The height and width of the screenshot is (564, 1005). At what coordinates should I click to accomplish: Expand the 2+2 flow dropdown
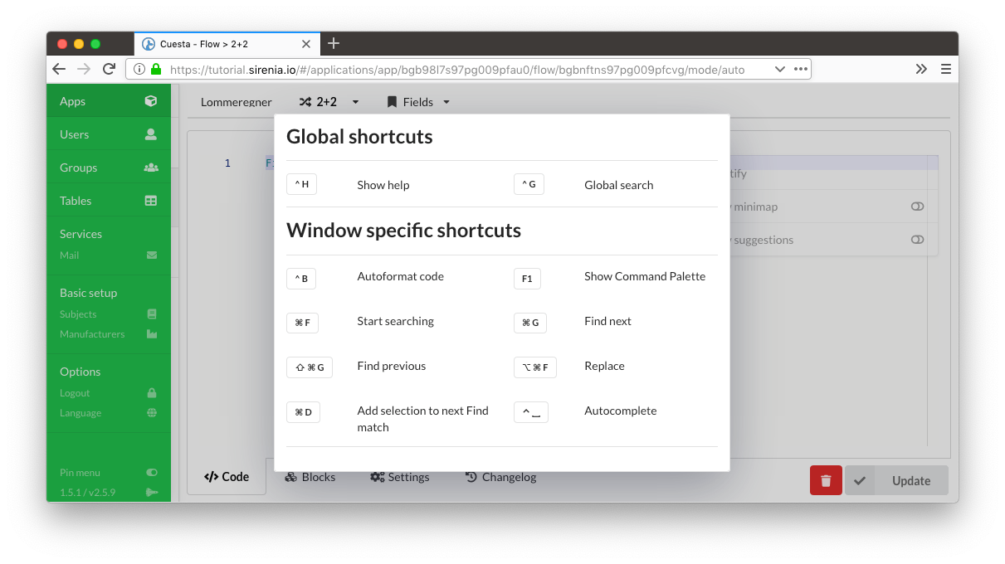(355, 101)
